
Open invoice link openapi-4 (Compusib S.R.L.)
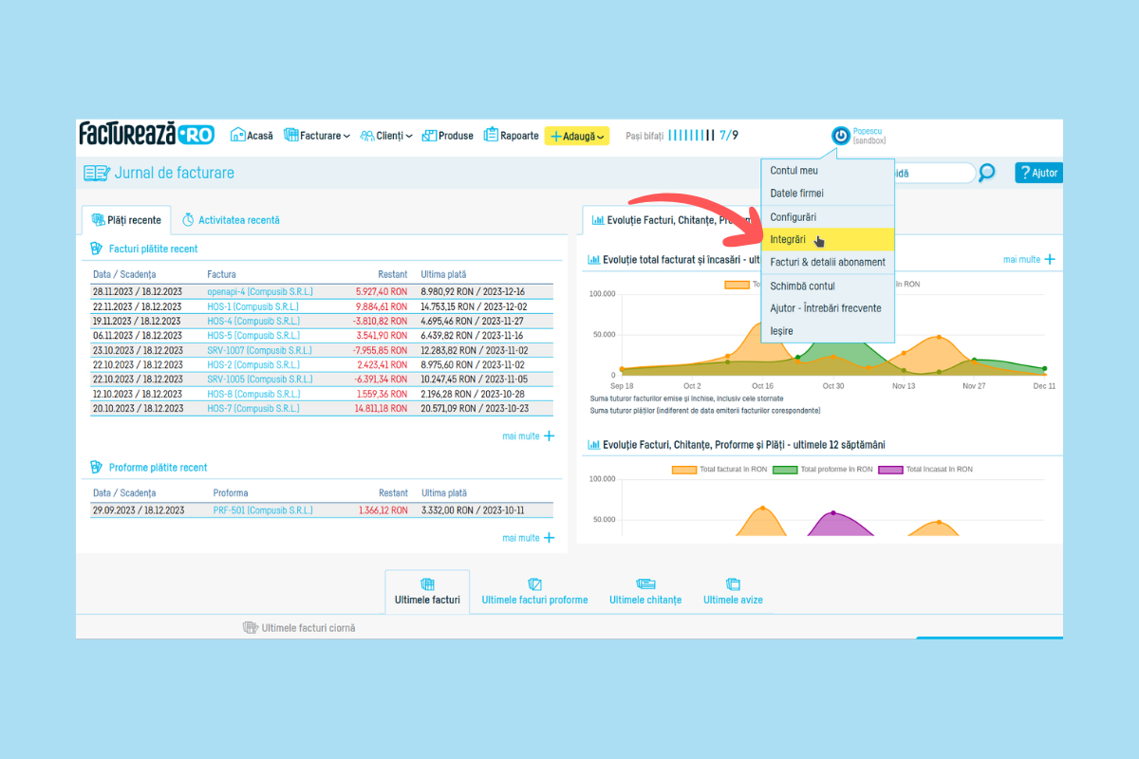click(259, 292)
